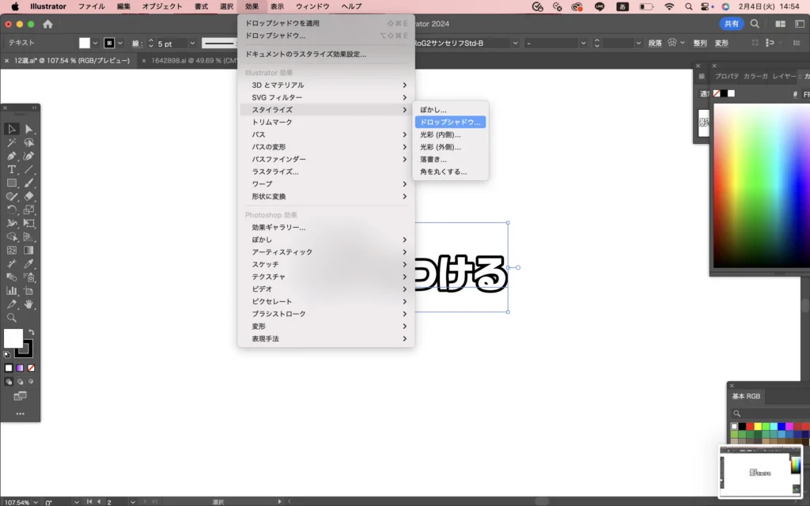Screen dimensions: 810x506
Task: Select the Selection (arrow) tool
Action: coord(12,129)
